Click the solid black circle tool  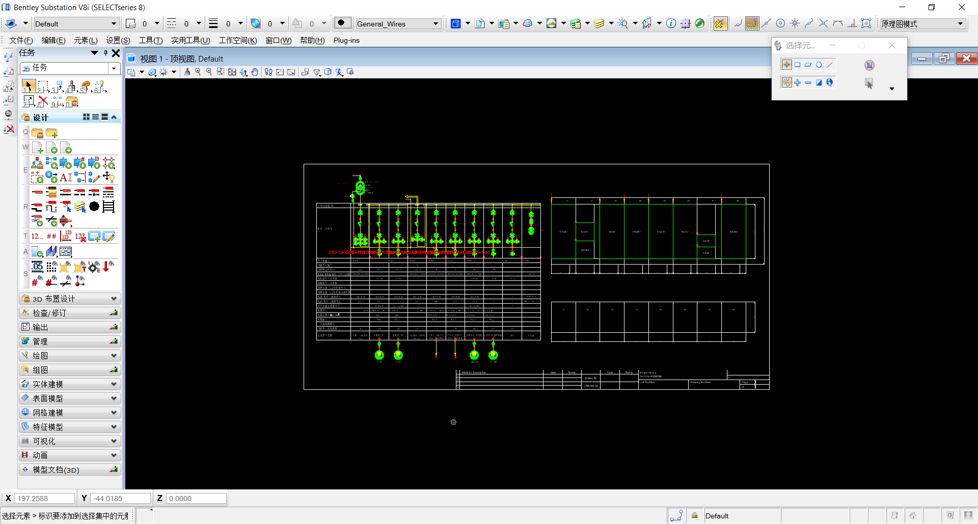tap(94, 207)
